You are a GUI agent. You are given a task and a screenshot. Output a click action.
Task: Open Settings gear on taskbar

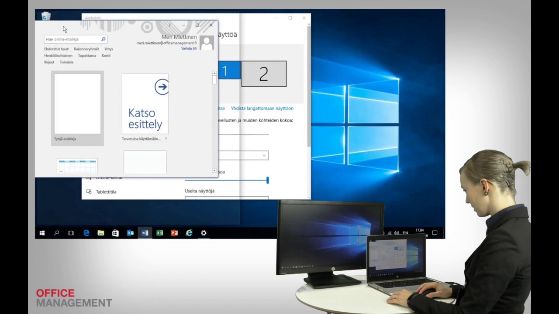coord(204,233)
